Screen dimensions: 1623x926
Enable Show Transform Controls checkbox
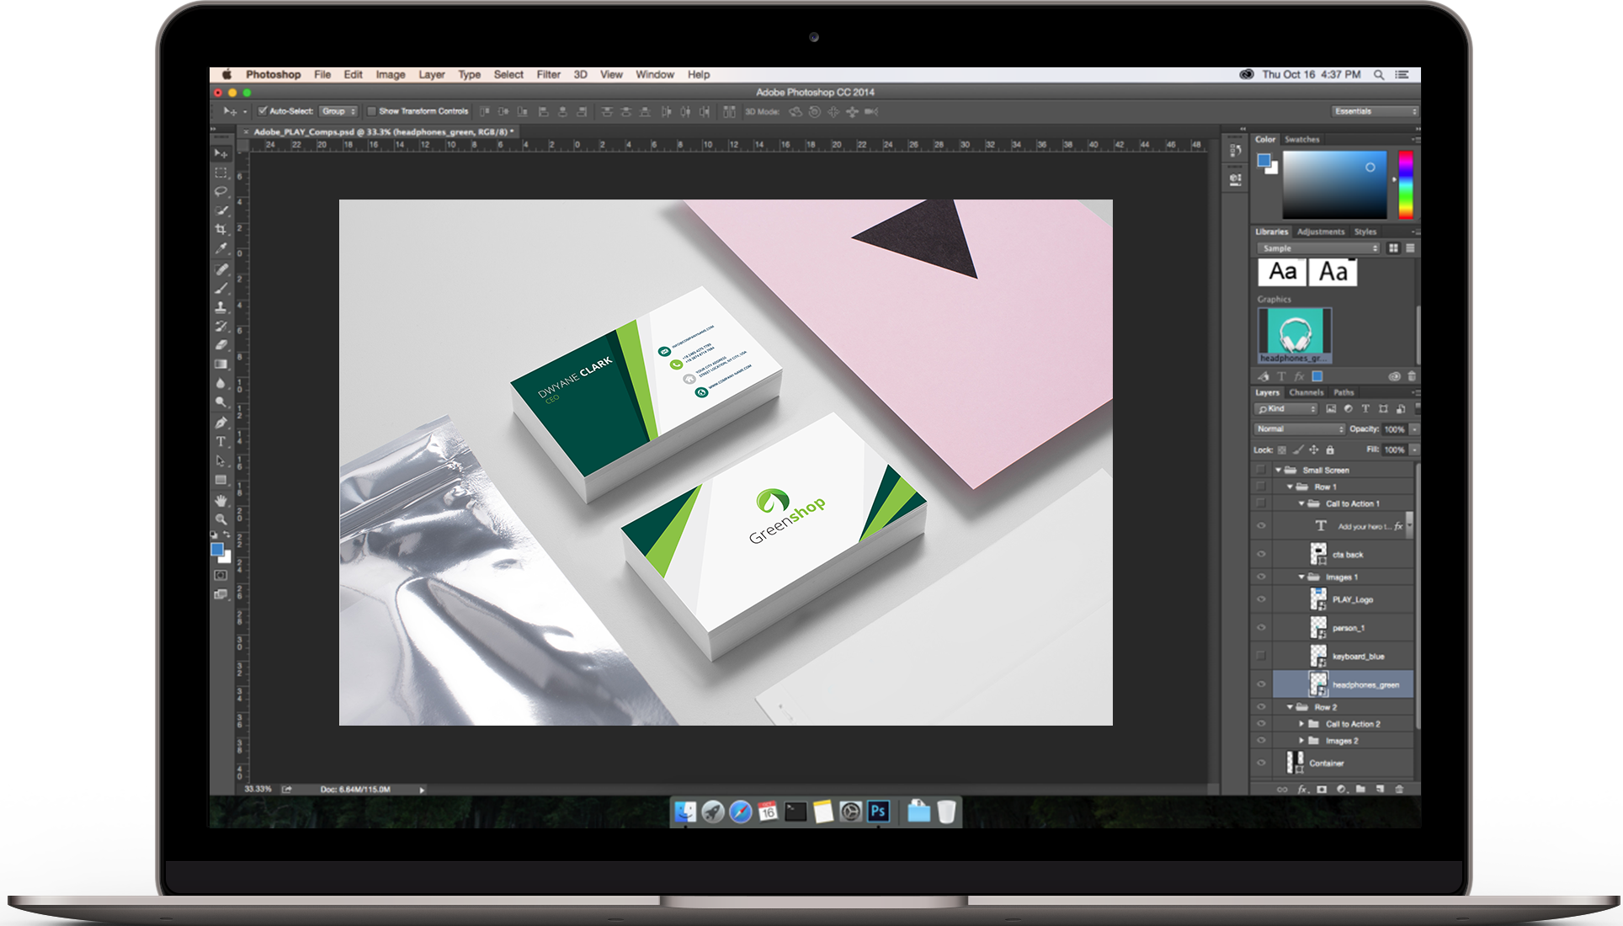click(x=371, y=111)
